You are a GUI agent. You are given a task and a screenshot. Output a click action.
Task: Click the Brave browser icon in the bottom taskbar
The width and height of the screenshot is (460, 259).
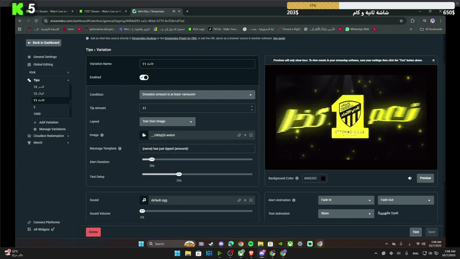251,253
